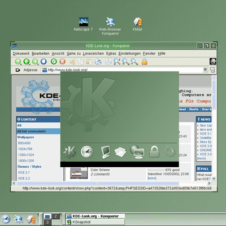Choose the 1024x768 wallpaper link
The width and height of the screenshot is (226, 226).
click(25, 149)
